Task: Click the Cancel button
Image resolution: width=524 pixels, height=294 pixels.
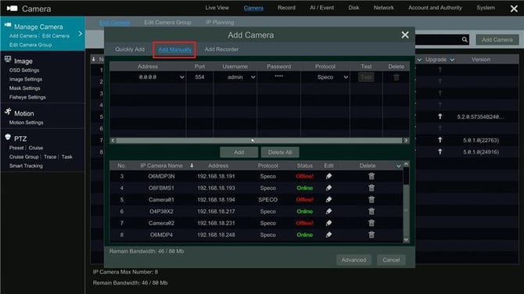Action: 391,260
